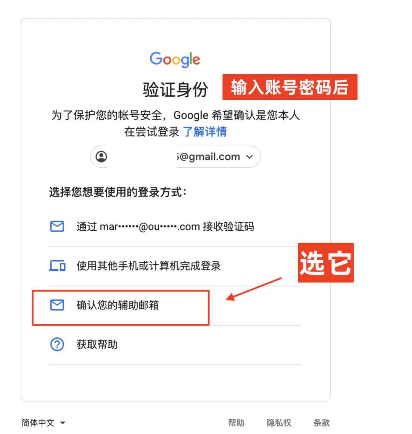412x434 pixels.
Task: Select the 简体中文 language selector
Action: tap(43, 423)
